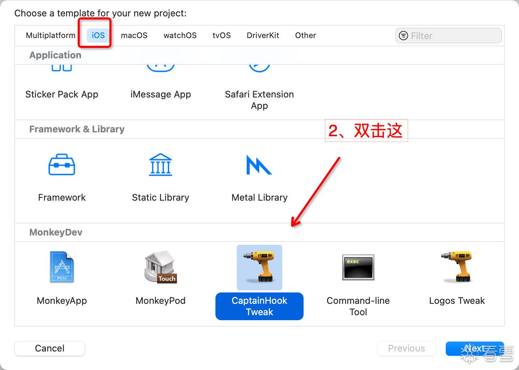Switch to the DriverKit tab
Image resolution: width=519 pixels, height=370 pixels.
pyautogui.click(x=263, y=36)
